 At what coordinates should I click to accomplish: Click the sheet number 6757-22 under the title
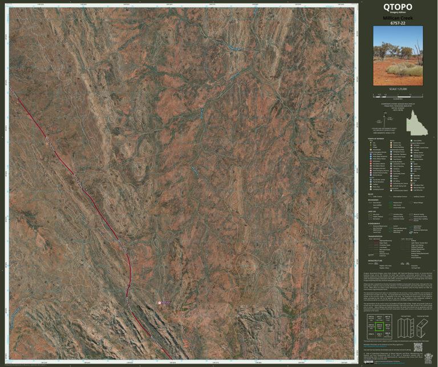click(398, 23)
